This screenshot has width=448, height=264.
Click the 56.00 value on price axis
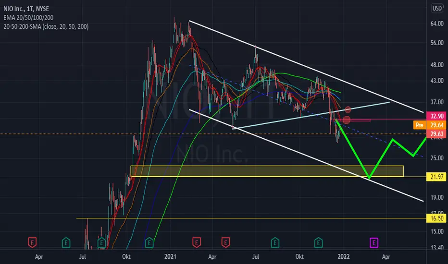[x=437, y=43]
